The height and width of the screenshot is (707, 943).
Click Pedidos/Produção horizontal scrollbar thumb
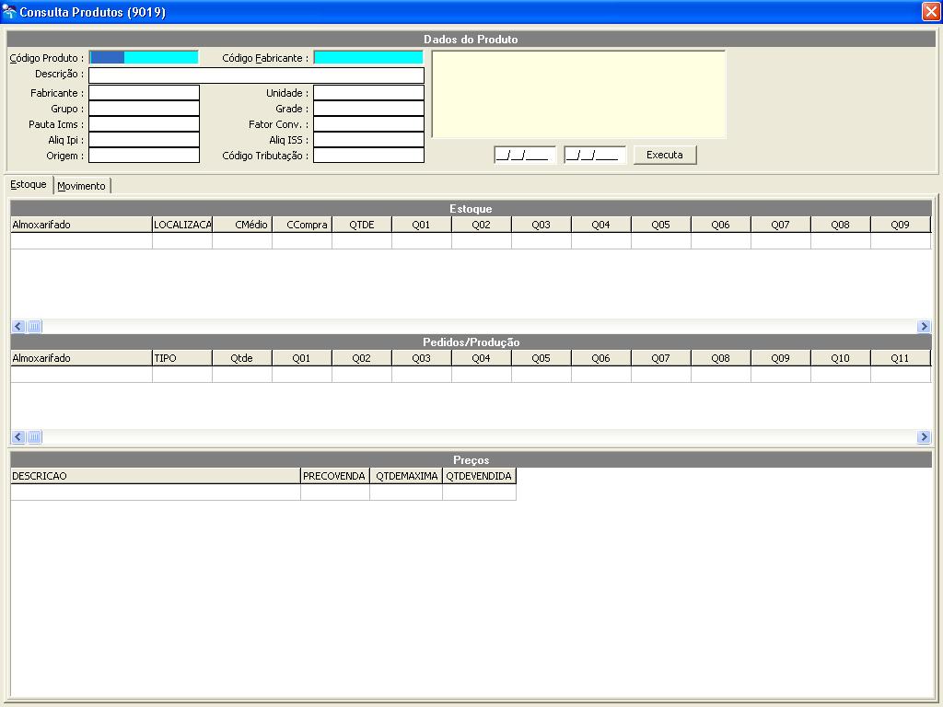coord(34,437)
